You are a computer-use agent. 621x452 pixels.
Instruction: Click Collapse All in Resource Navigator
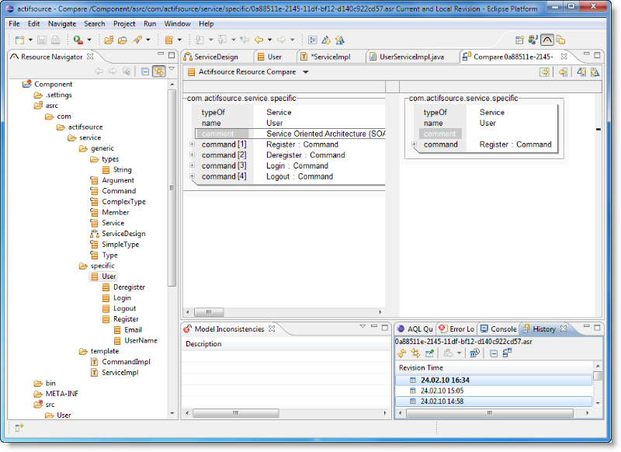(145, 71)
